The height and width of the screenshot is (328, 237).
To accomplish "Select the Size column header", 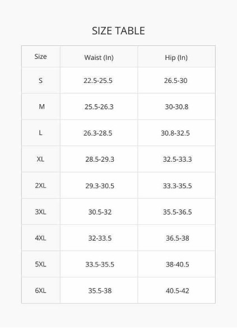I will coord(40,57).
